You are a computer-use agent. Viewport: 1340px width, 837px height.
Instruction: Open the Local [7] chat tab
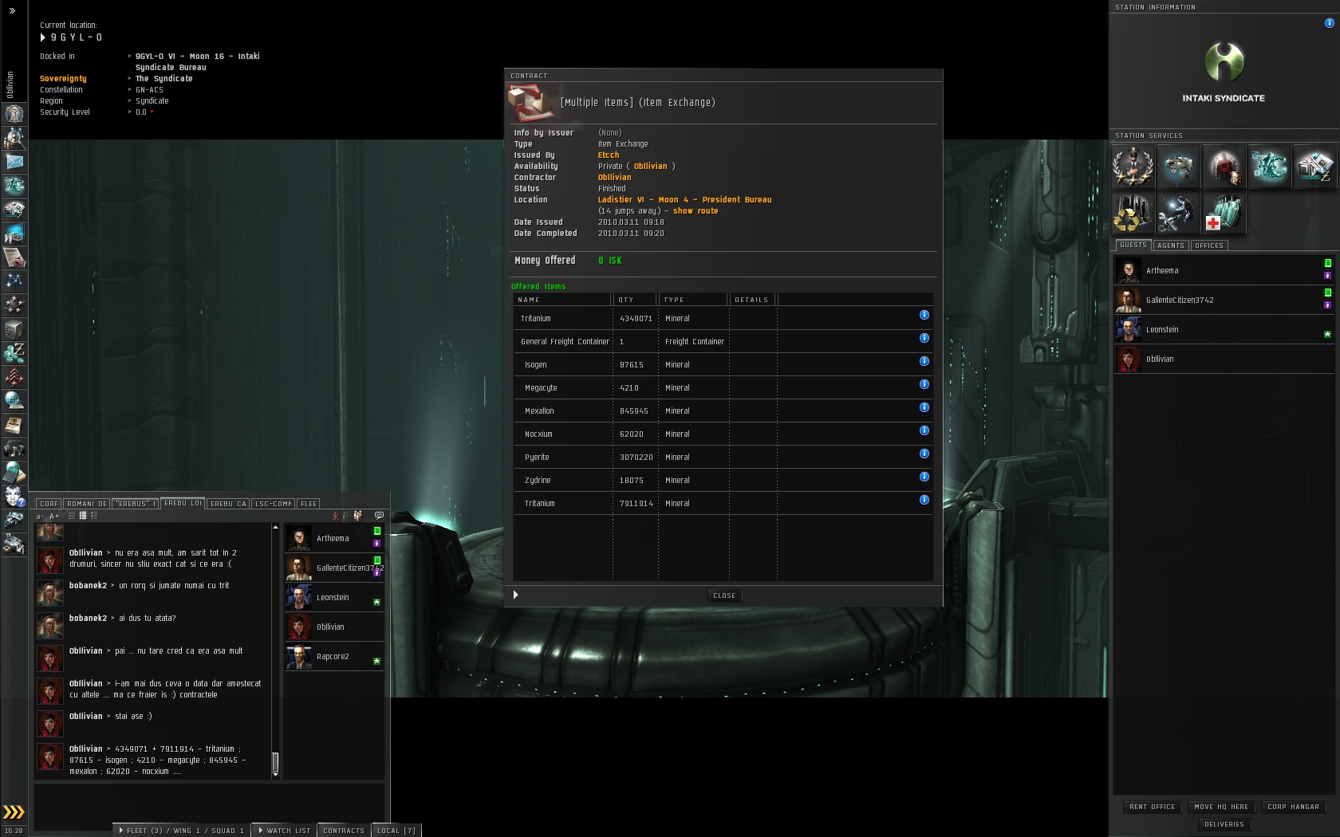(396, 830)
